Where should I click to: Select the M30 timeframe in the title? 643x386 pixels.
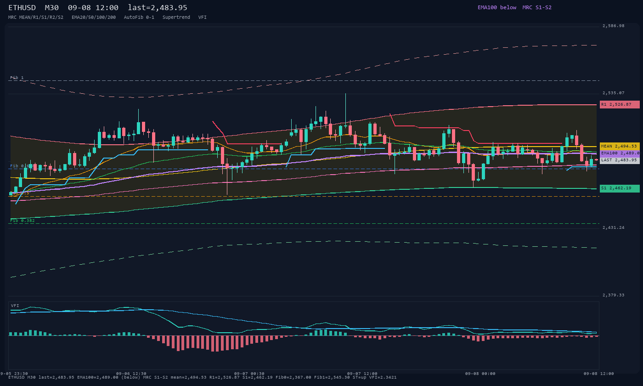click(x=52, y=8)
